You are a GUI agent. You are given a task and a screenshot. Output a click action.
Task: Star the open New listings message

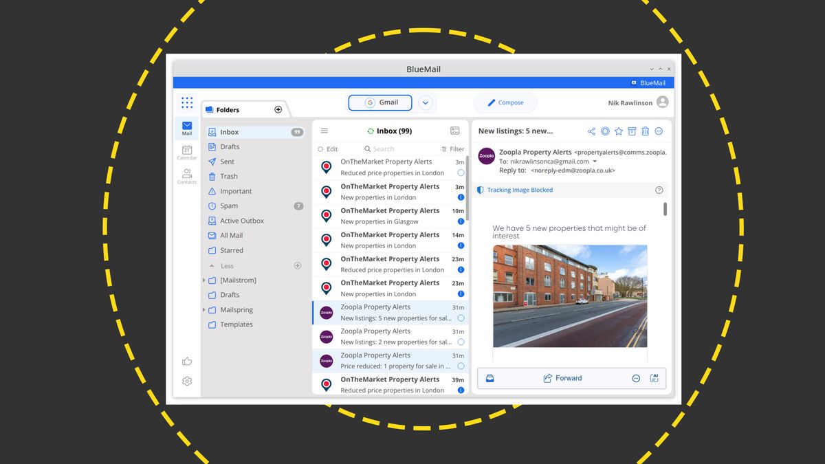tap(618, 130)
